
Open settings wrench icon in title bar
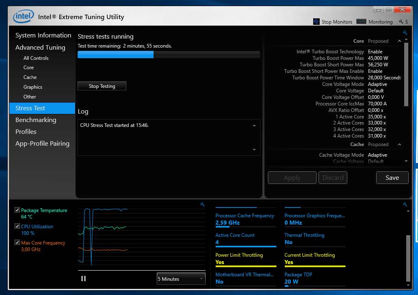click(401, 22)
